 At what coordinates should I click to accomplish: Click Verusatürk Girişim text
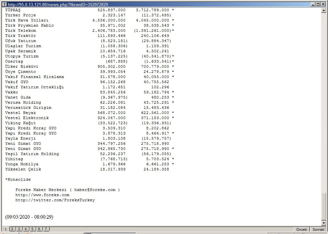(x=28, y=108)
